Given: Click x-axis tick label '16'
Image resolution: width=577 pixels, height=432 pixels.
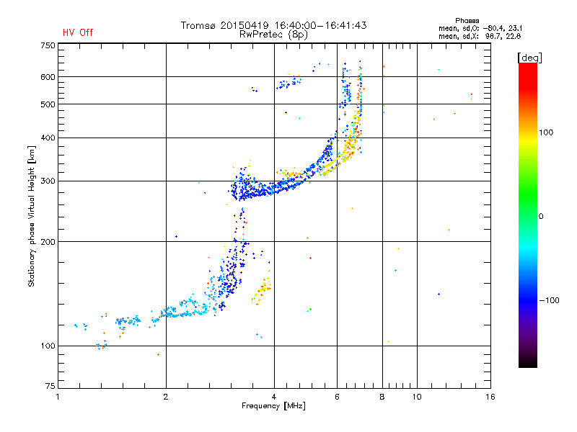Looking at the screenshot, I should [490, 397].
